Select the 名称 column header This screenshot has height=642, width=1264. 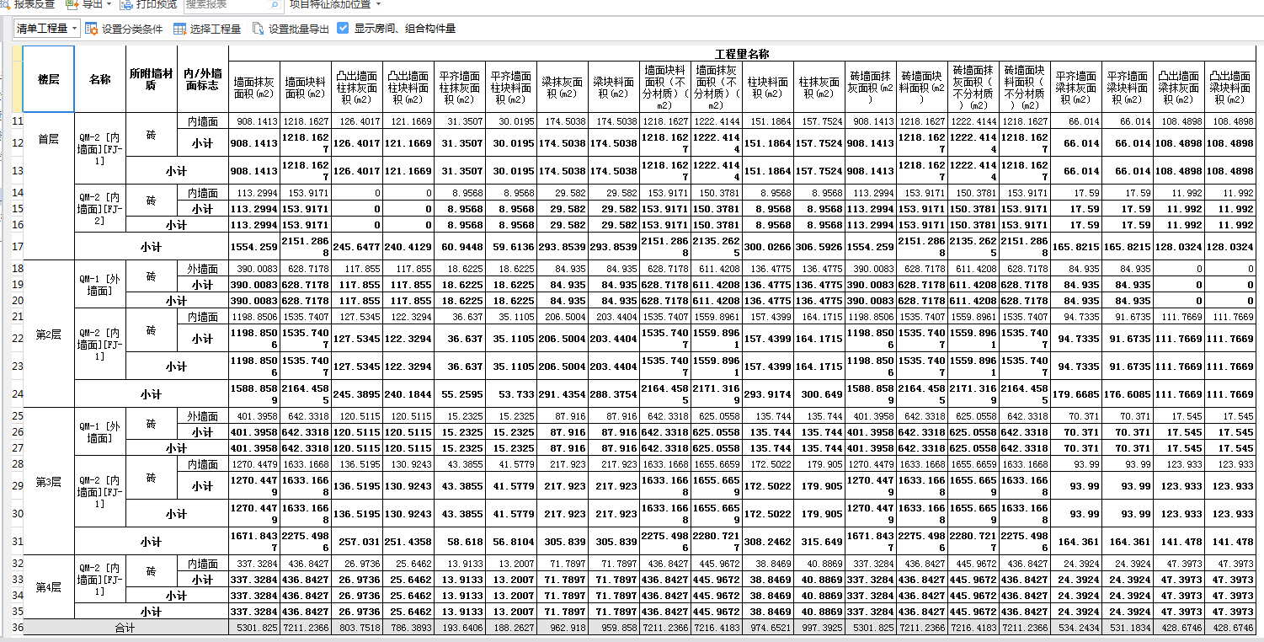(x=99, y=79)
